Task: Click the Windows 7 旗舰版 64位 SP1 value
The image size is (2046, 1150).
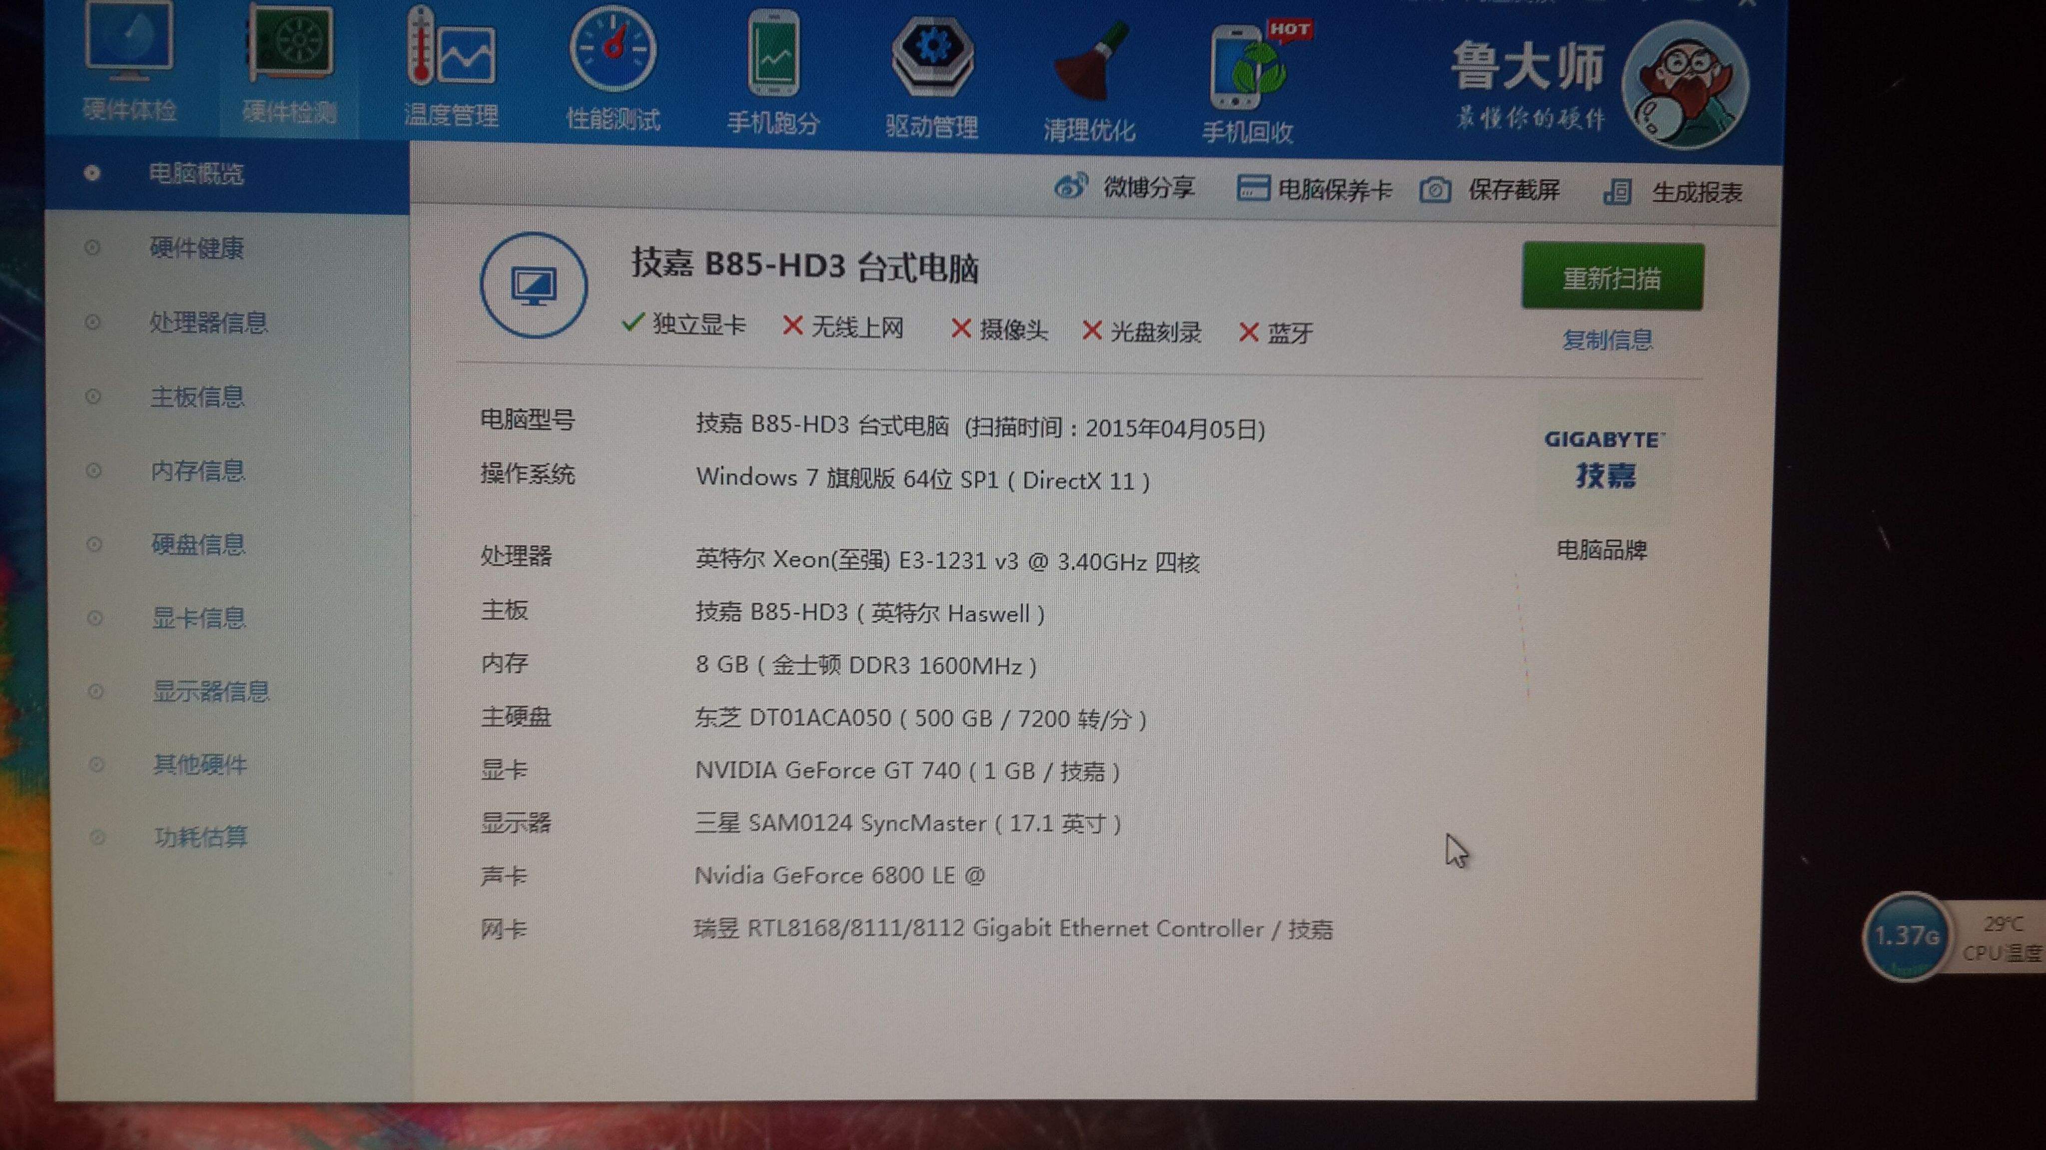Action: pyautogui.click(x=923, y=478)
